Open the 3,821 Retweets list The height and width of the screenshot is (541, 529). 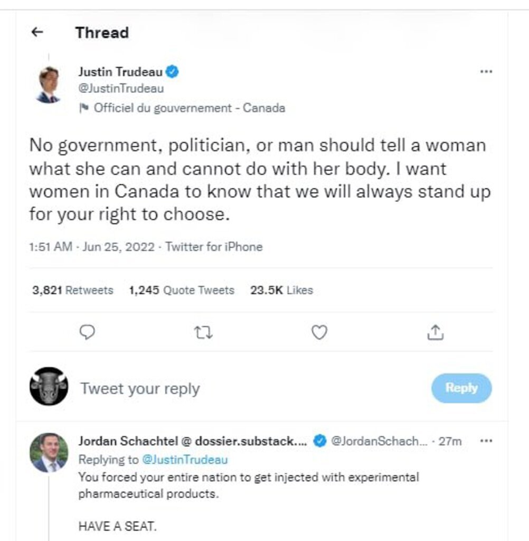[x=73, y=290]
